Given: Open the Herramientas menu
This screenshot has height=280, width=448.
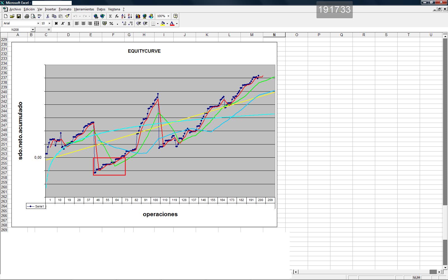Looking at the screenshot, I should click(x=84, y=9).
